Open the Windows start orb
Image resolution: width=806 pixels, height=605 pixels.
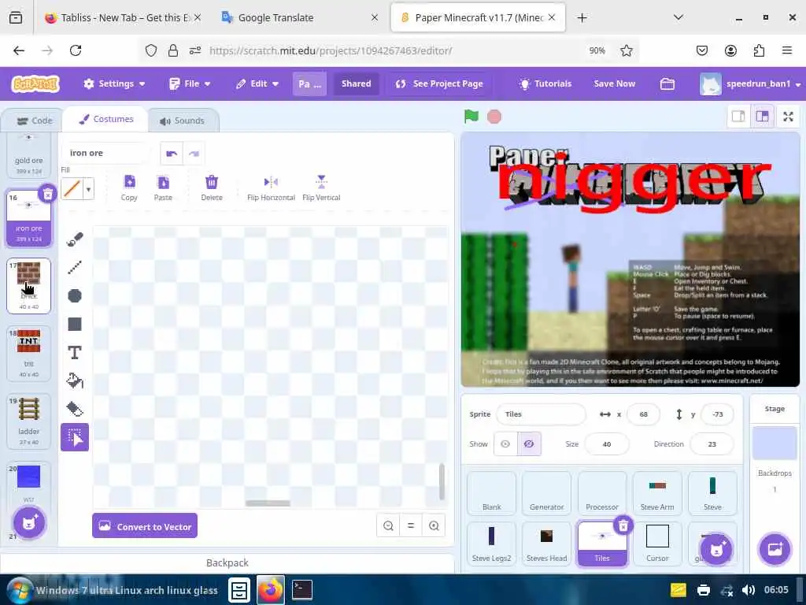[19, 590]
